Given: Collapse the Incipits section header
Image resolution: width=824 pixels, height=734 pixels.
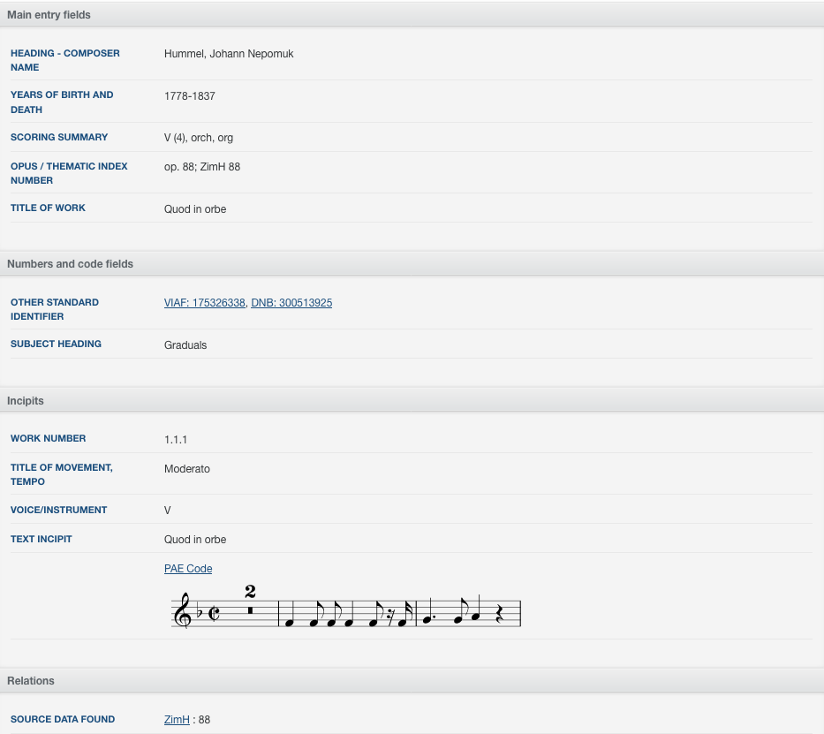Looking at the screenshot, I should pos(412,400).
